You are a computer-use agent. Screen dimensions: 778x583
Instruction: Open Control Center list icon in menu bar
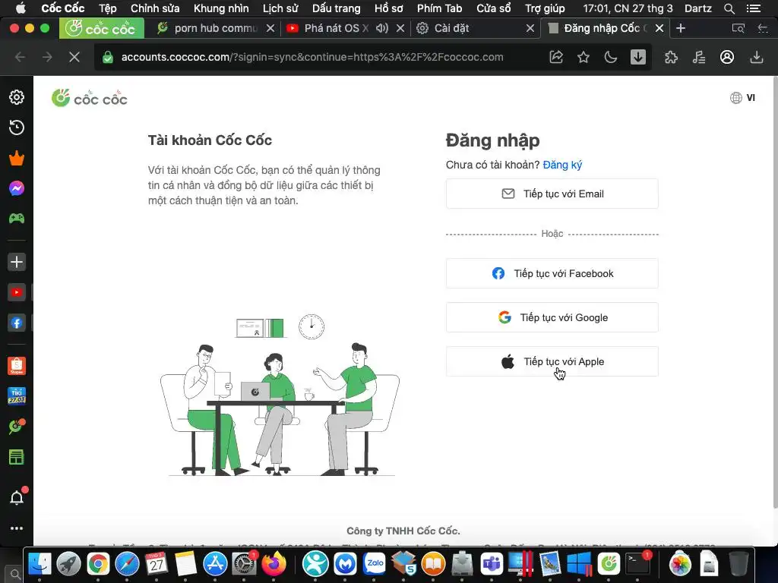pos(754,8)
